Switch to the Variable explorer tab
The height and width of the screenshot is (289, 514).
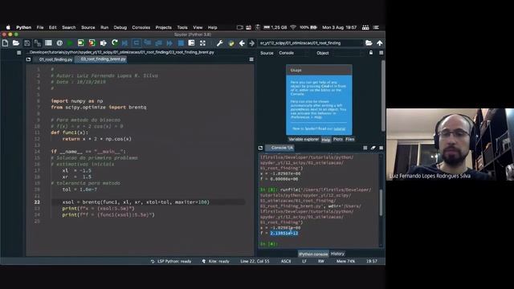304,139
